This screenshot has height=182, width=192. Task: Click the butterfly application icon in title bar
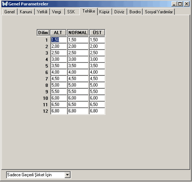point(5,4)
